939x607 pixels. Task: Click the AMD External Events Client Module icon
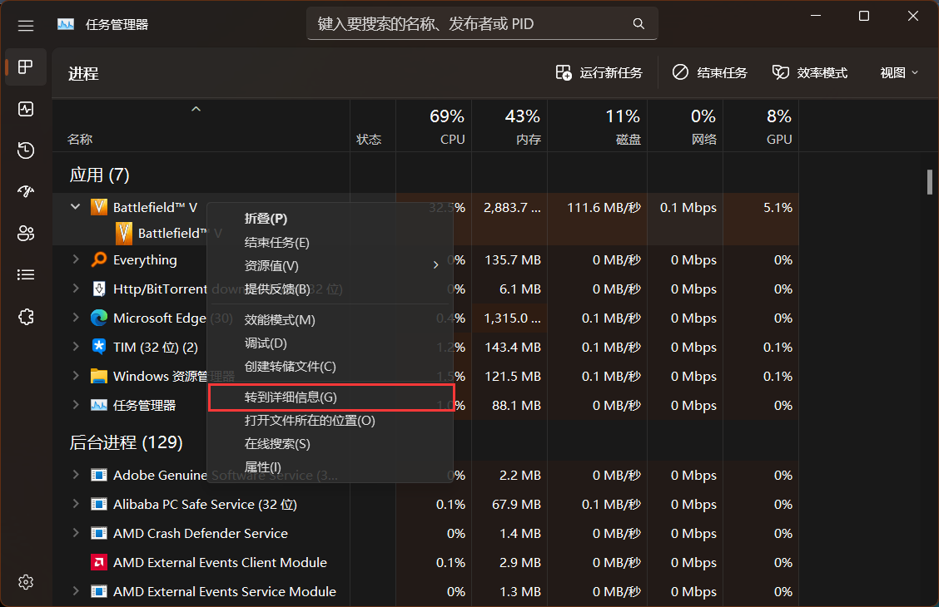tap(99, 562)
